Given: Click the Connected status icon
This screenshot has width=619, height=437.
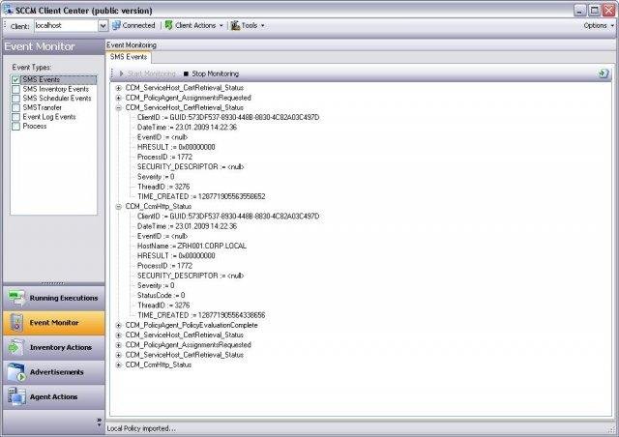Looking at the screenshot, I should (116, 25).
